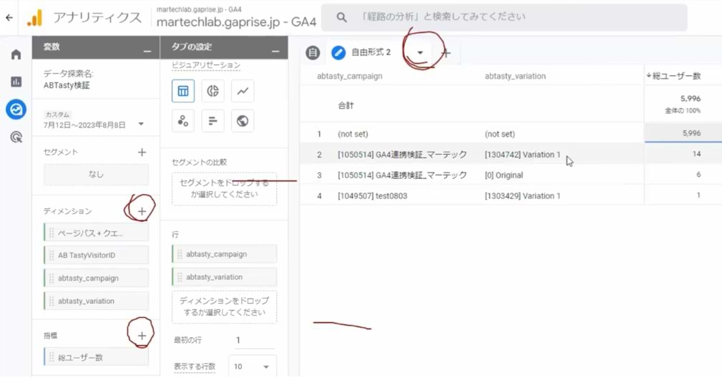Add a new tab with plus

[x=446, y=53]
